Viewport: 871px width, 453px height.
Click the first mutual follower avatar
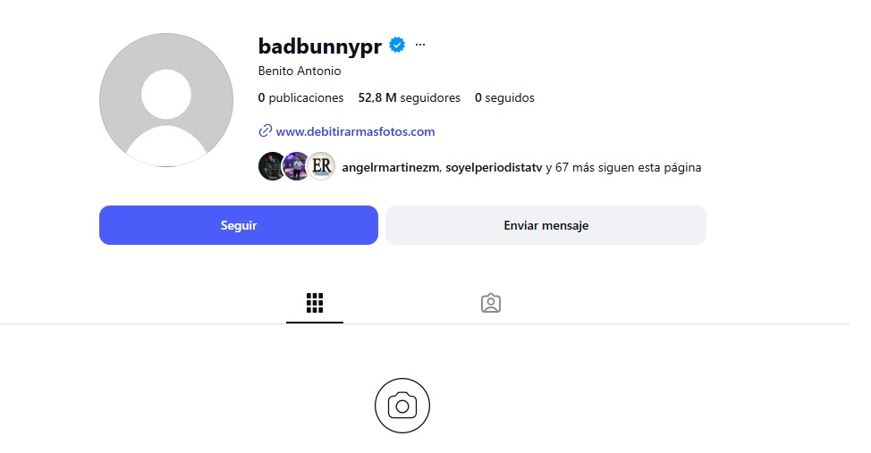[271, 166]
